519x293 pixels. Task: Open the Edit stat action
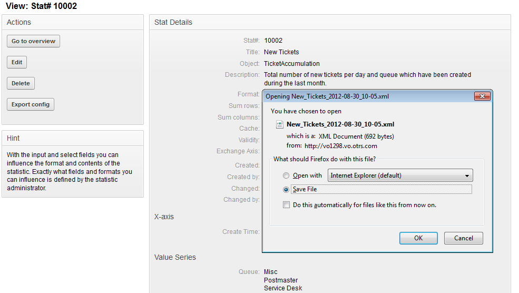[x=17, y=62]
